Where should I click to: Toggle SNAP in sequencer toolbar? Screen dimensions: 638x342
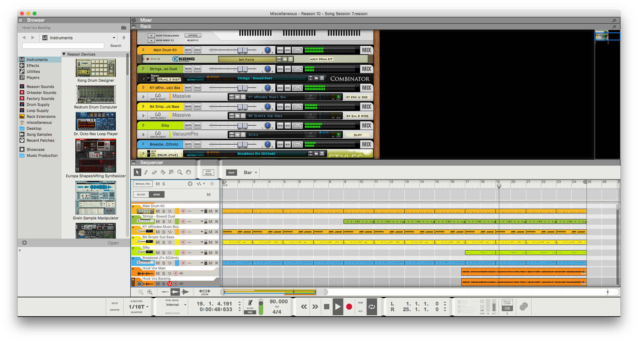[x=232, y=173]
